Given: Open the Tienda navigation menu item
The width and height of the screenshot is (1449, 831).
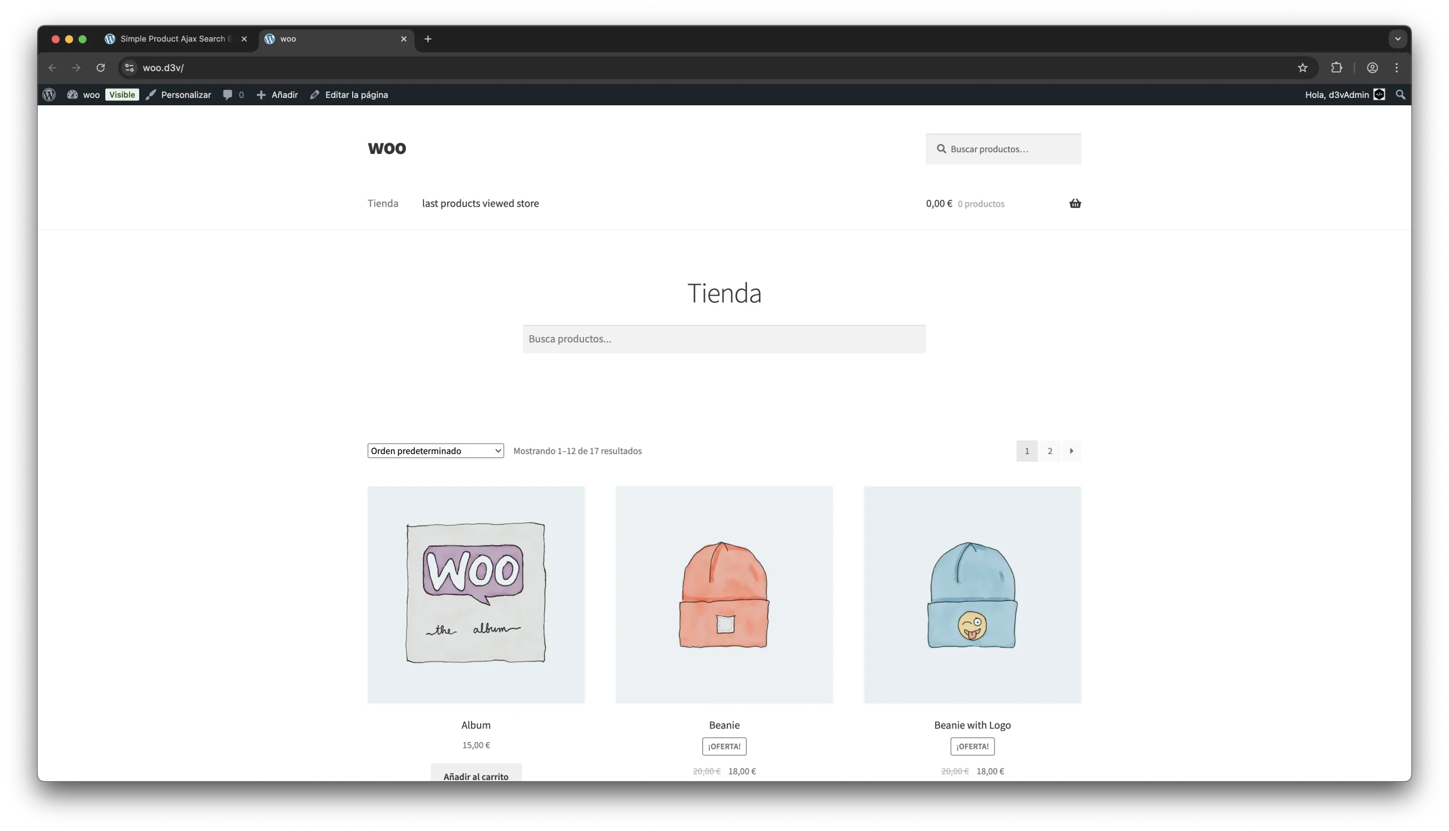Looking at the screenshot, I should (x=383, y=204).
